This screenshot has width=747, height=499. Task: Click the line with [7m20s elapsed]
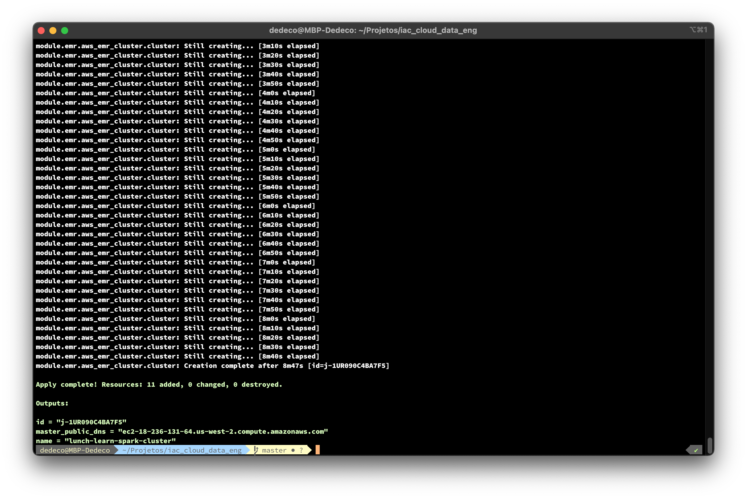point(177,281)
